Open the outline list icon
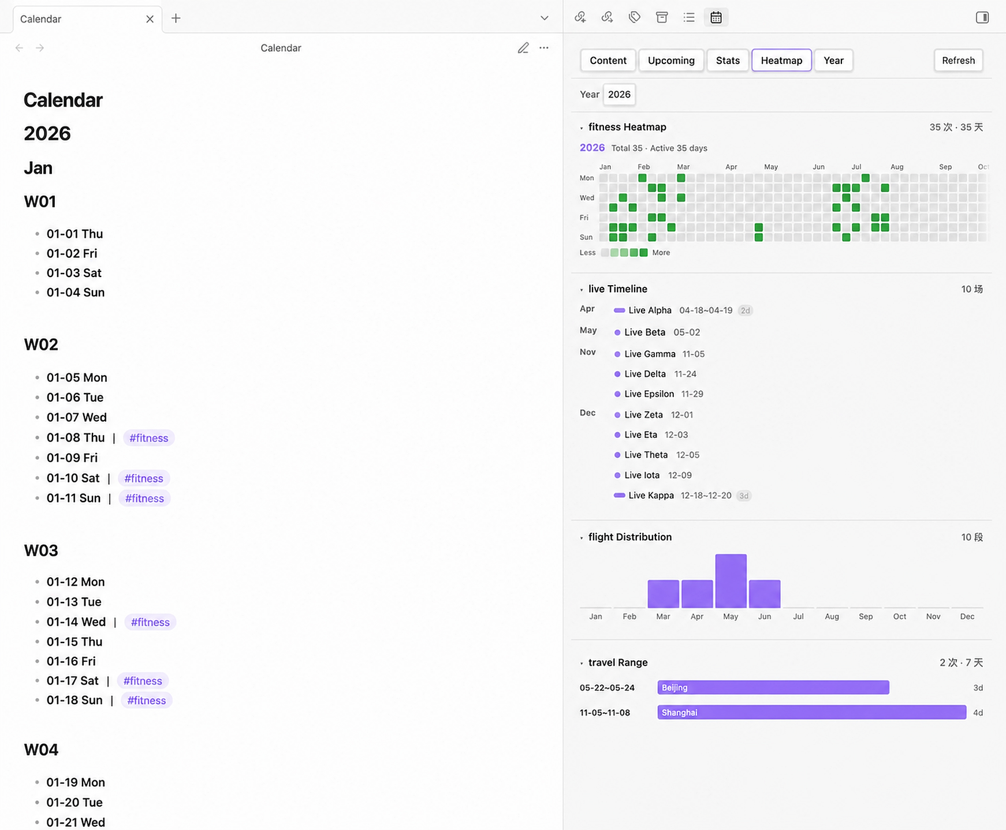This screenshot has height=830, width=1006. coord(689,17)
